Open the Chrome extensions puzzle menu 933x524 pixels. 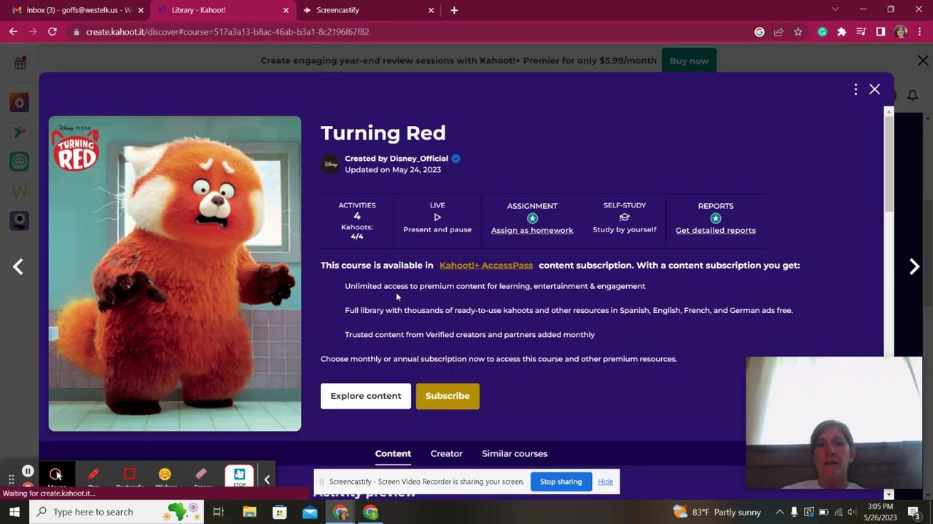(842, 32)
